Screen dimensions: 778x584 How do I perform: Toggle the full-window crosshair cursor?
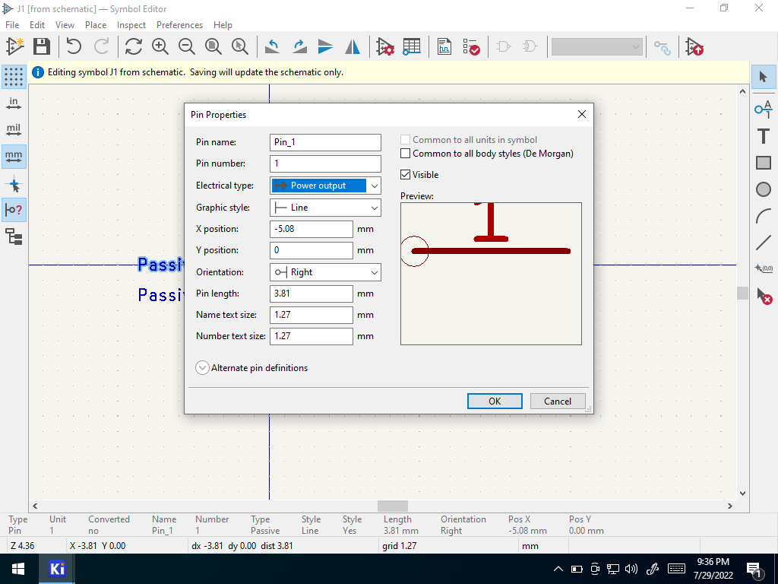[14, 186]
